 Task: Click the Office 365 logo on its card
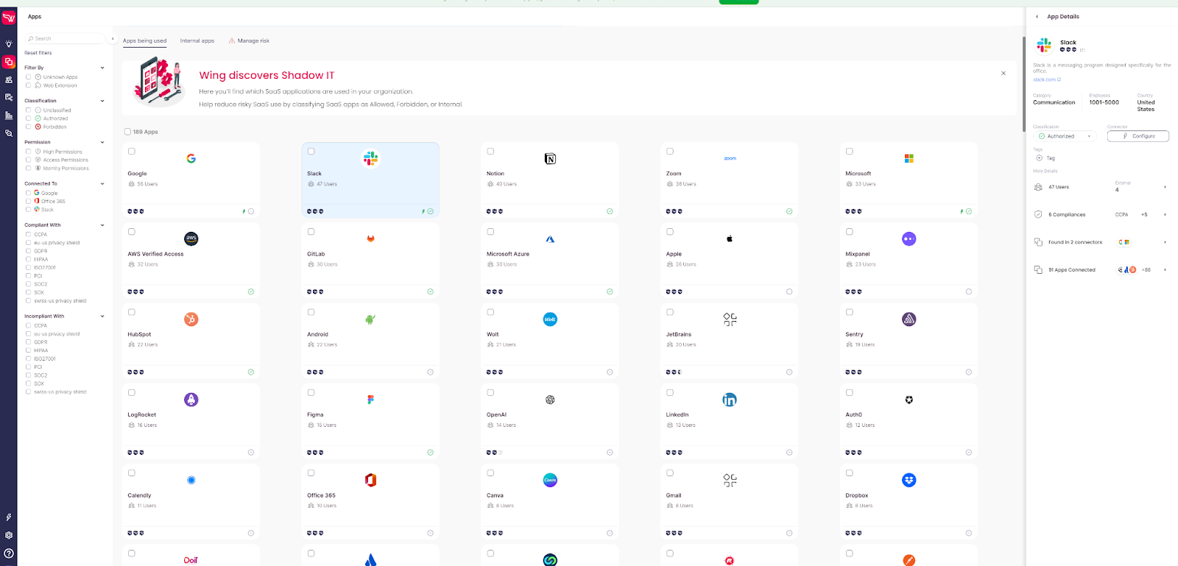point(370,480)
